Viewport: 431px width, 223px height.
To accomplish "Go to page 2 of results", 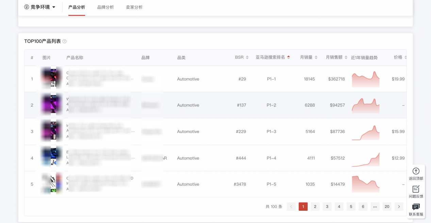I will tap(315, 207).
